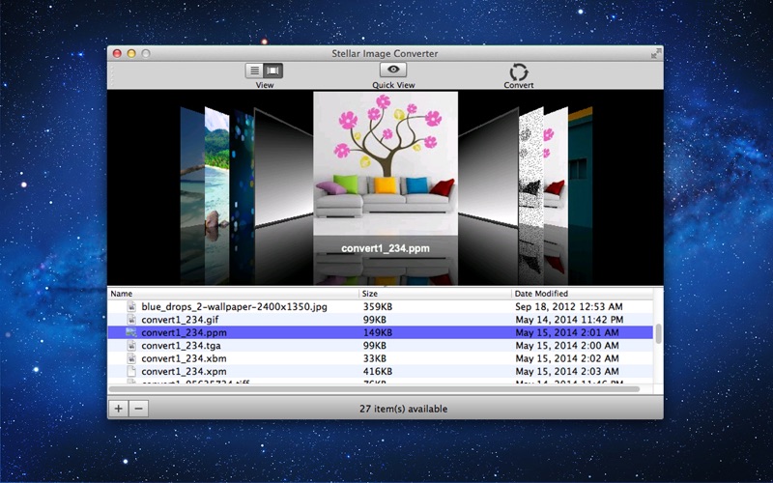Image resolution: width=773 pixels, height=483 pixels.
Task: Click 27 item(s) available status text
Action: [x=403, y=409]
